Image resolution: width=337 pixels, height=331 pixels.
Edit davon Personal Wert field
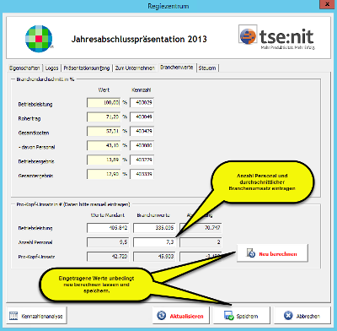click(104, 145)
